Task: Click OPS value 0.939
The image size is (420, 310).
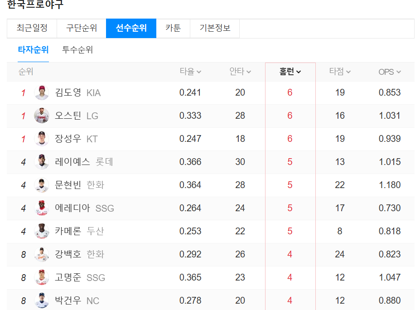Action: [390, 139]
